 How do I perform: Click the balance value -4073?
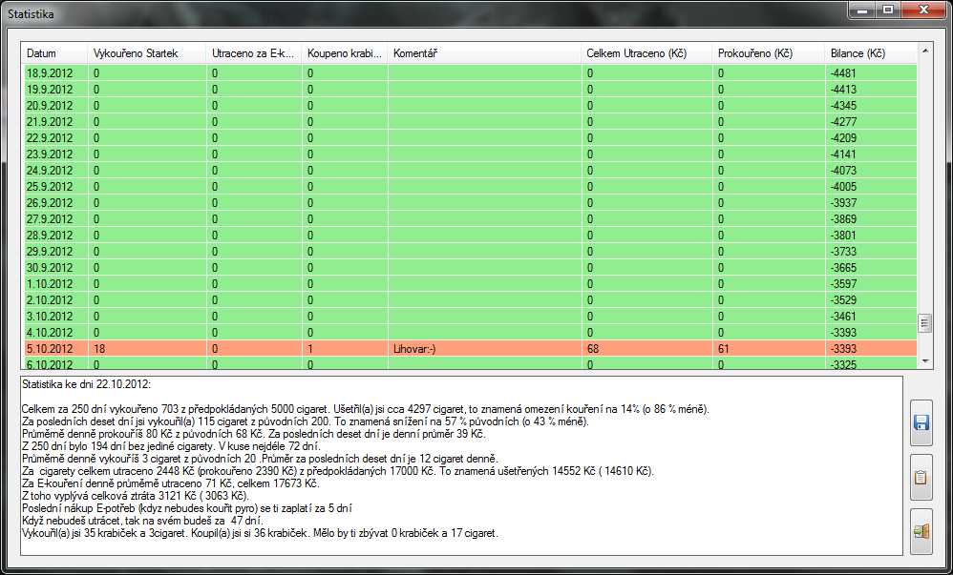pyautogui.click(x=843, y=170)
